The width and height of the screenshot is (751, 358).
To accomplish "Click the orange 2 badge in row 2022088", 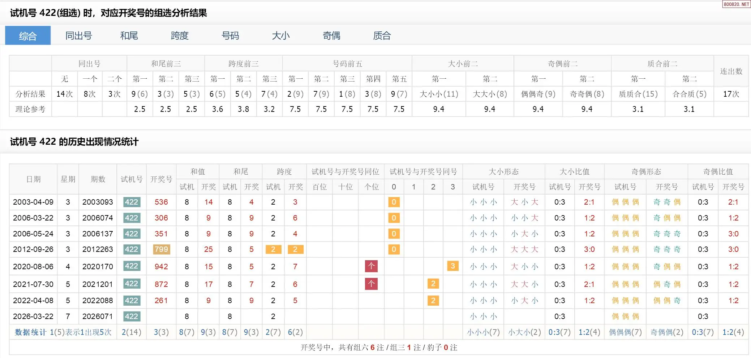I will point(433,301).
